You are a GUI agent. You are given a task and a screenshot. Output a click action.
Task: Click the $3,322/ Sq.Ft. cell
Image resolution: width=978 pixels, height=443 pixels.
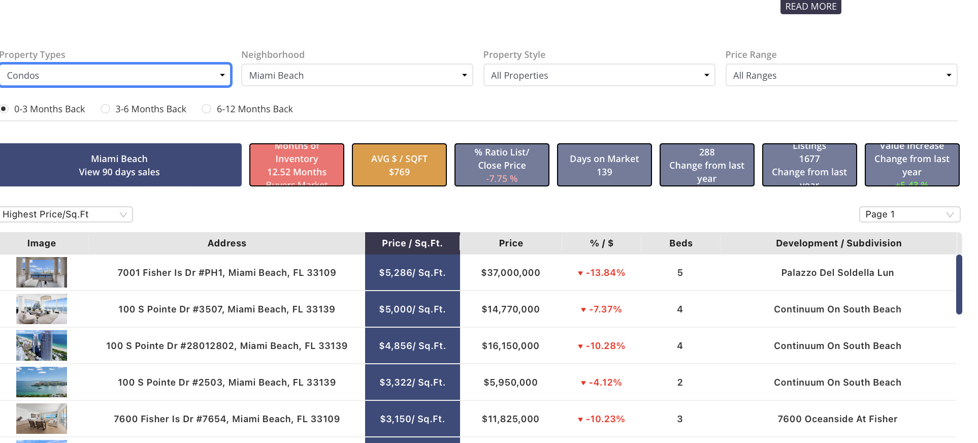412,383
